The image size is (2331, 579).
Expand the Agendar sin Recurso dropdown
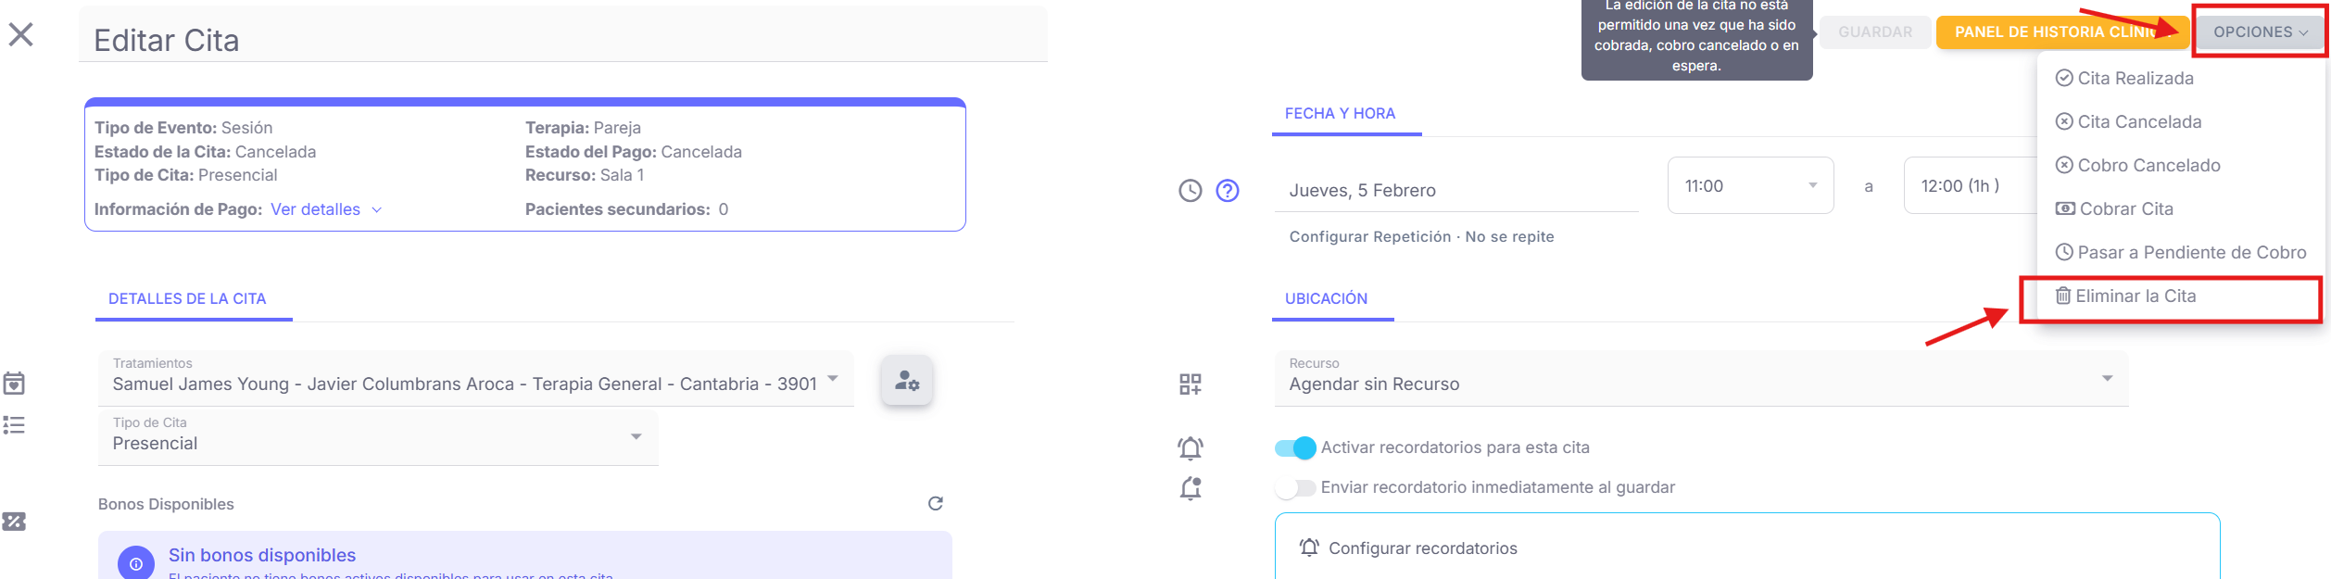click(2109, 378)
